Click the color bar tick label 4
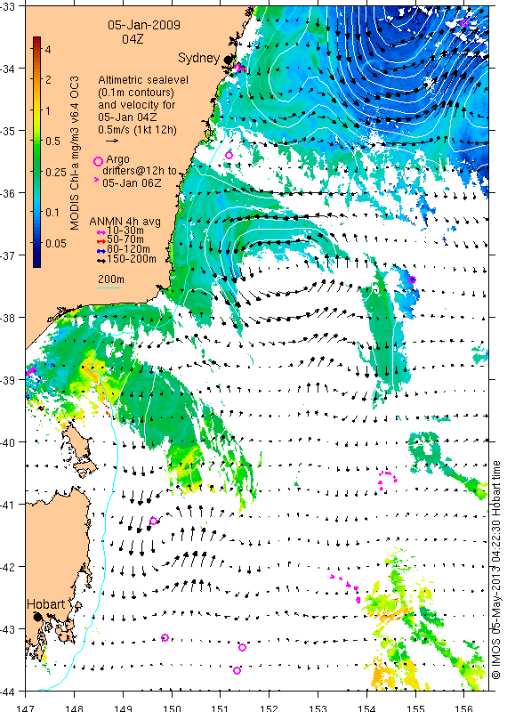Image resolution: width=507 pixels, height=712 pixels. (48, 49)
